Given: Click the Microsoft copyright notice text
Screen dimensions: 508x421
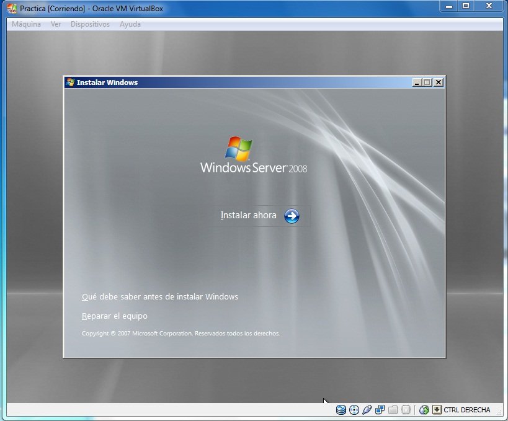Looking at the screenshot, I should coord(180,333).
